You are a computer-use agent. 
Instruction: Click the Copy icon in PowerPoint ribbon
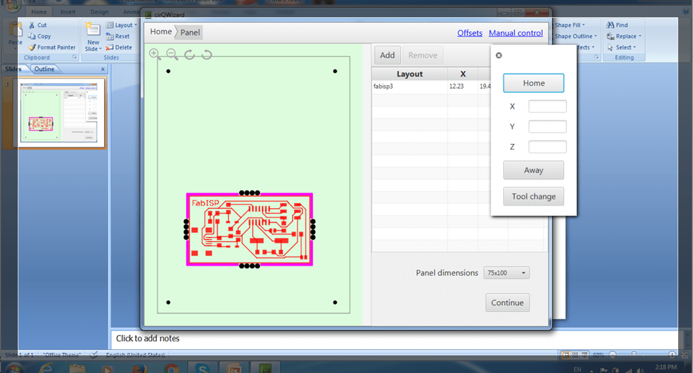32,36
